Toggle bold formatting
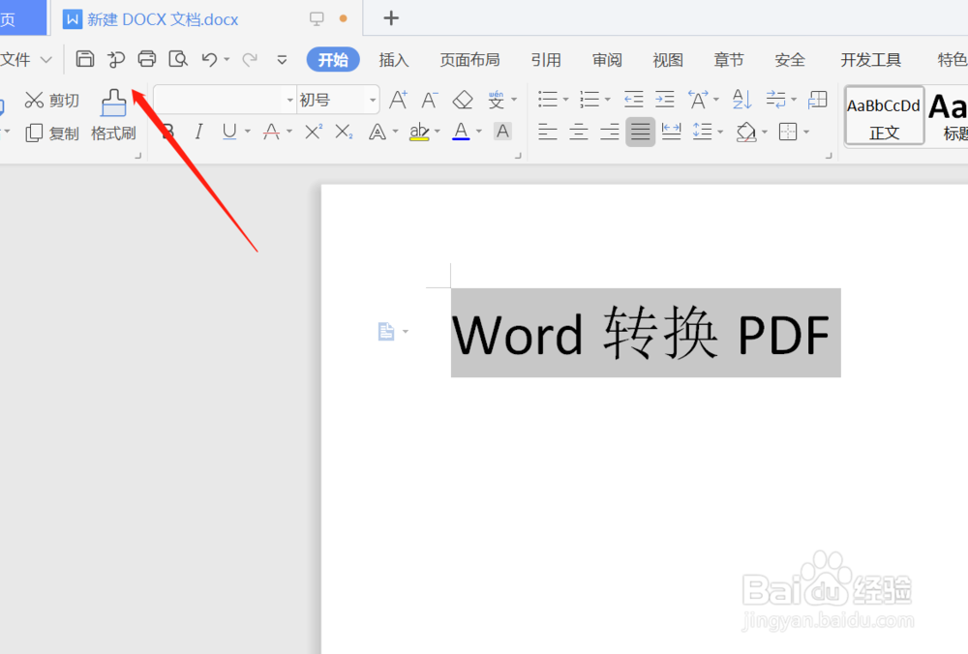The width and height of the screenshot is (968, 654). 169,133
